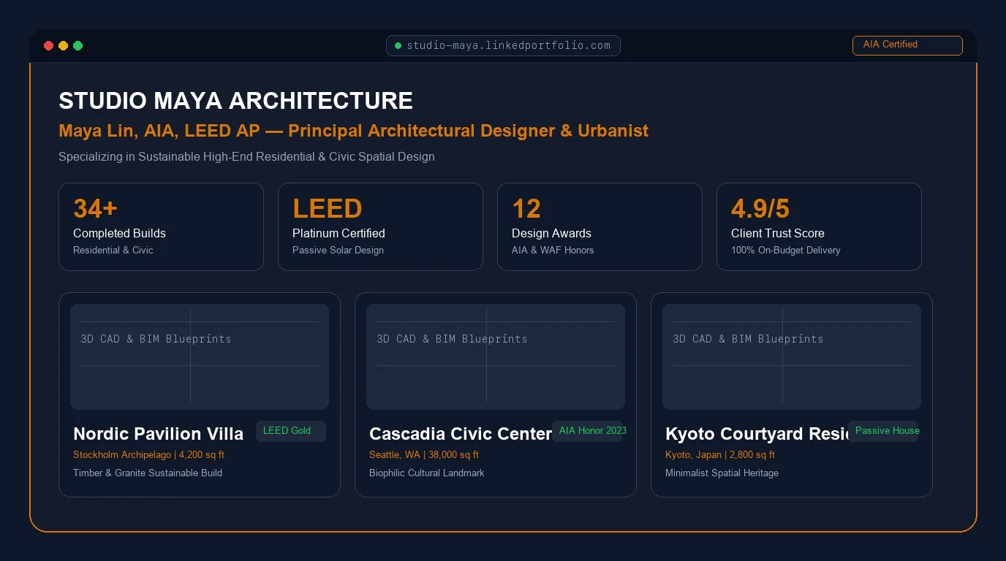Click the red close window dot
Screen dimensions: 1006x561
[x=49, y=46]
